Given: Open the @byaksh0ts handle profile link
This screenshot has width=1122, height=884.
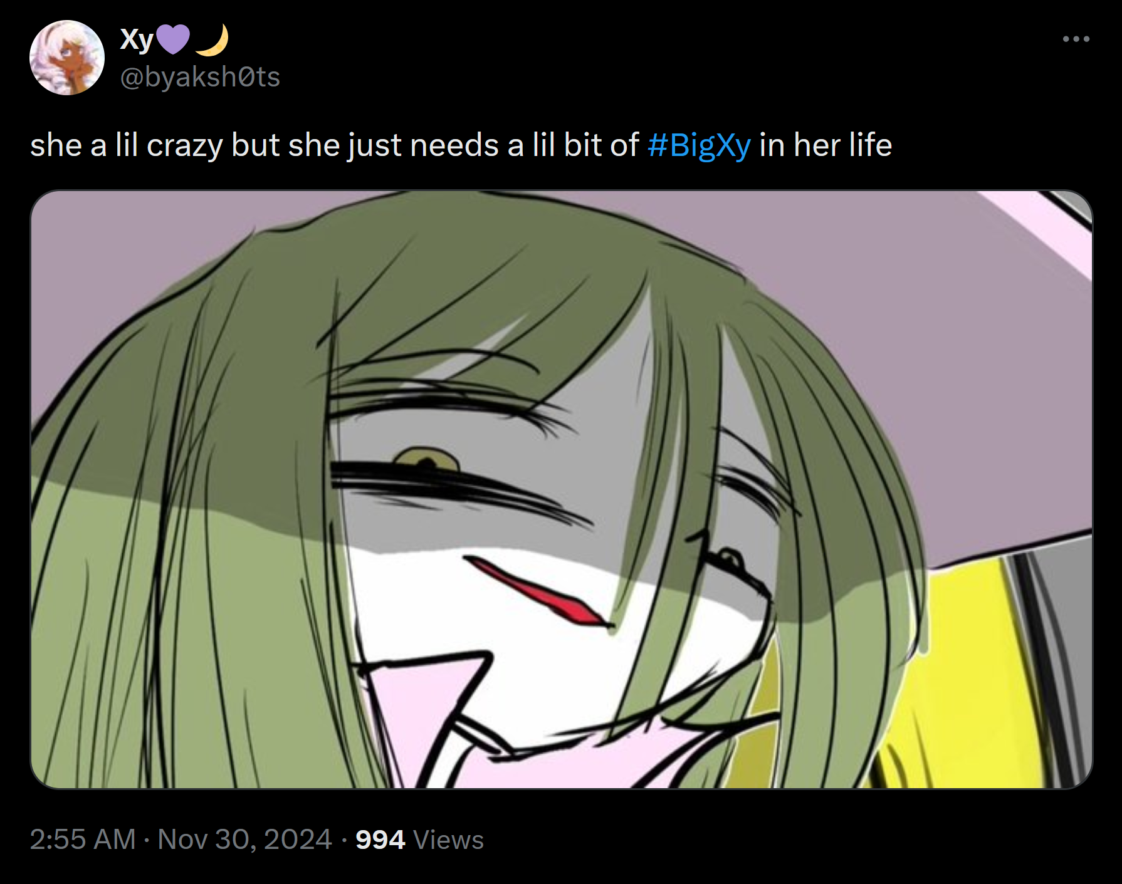Looking at the screenshot, I should tap(200, 77).
